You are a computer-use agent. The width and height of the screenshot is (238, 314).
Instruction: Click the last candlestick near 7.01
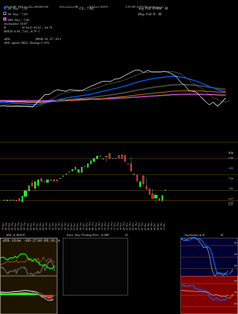point(165,190)
